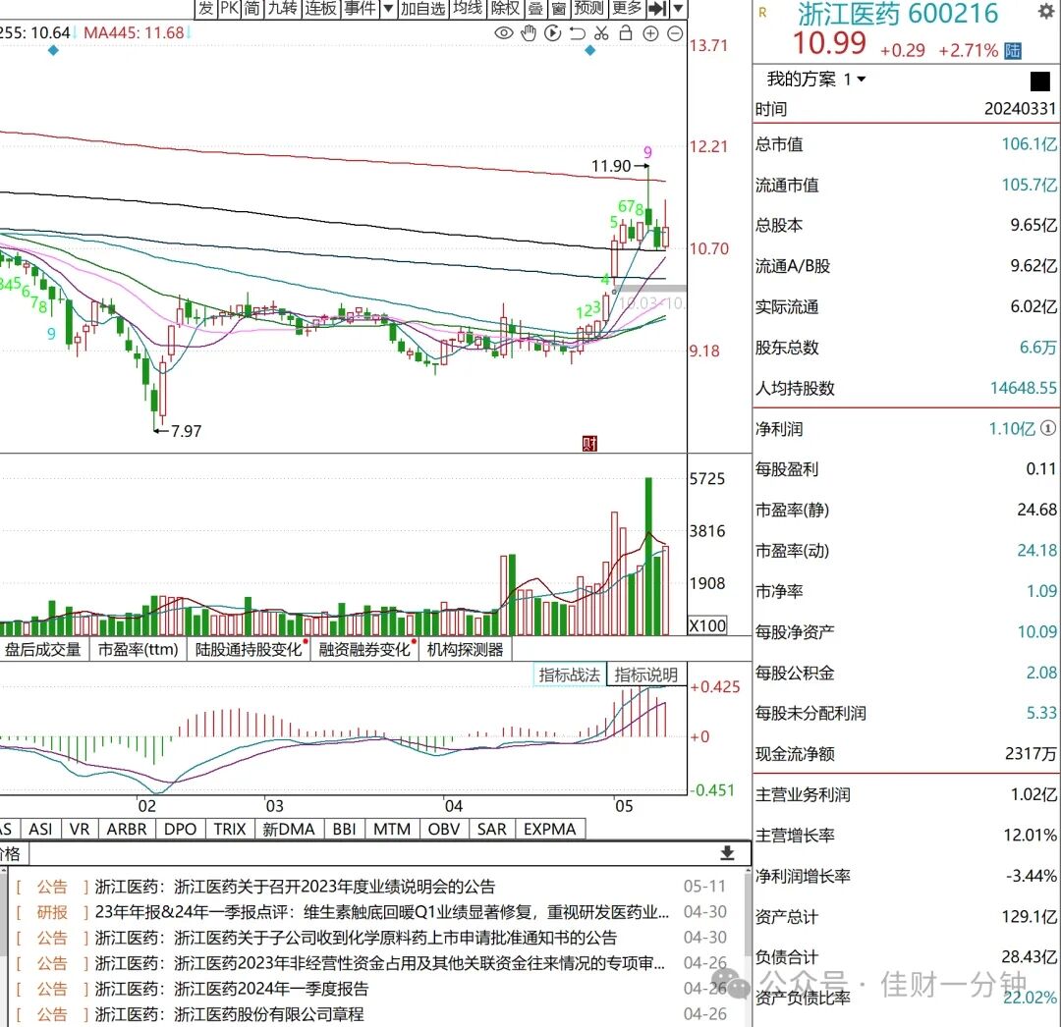Screen dimensions: 1061x1027
Task: Select the BBI indicator tab
Action: pos(345,829)
